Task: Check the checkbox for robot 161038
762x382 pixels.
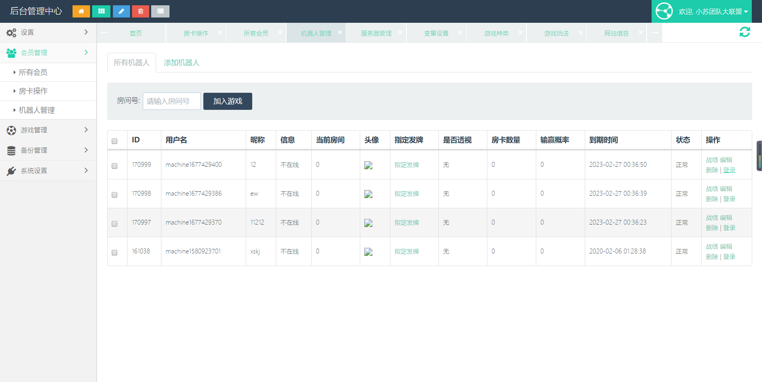Action: tap(115, 253)
